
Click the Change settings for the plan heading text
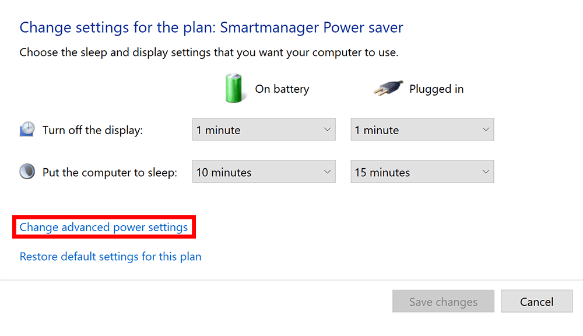point(118,27)
